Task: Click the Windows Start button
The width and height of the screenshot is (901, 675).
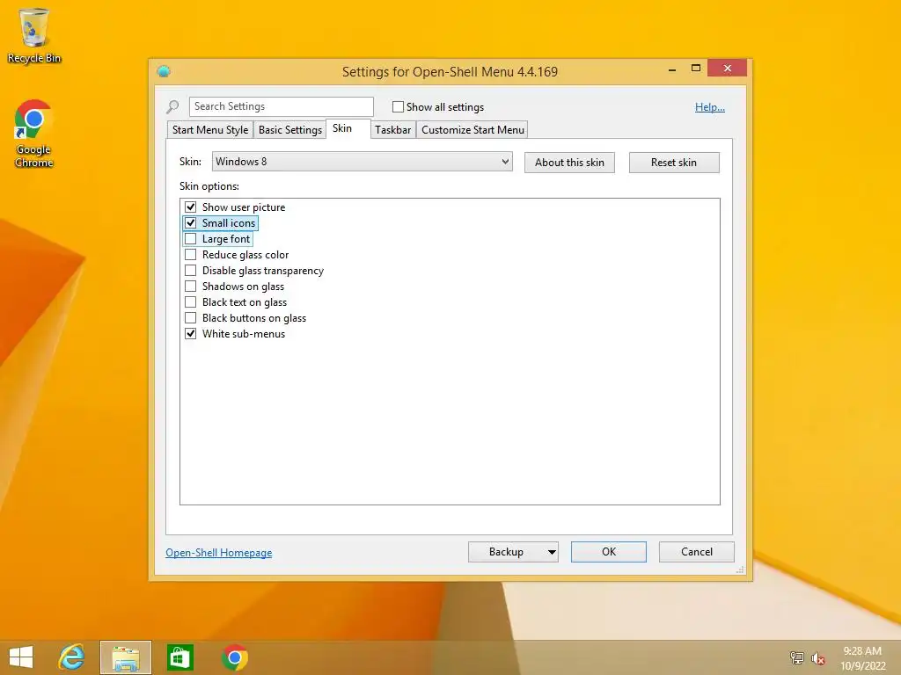Action: (21, 657)
